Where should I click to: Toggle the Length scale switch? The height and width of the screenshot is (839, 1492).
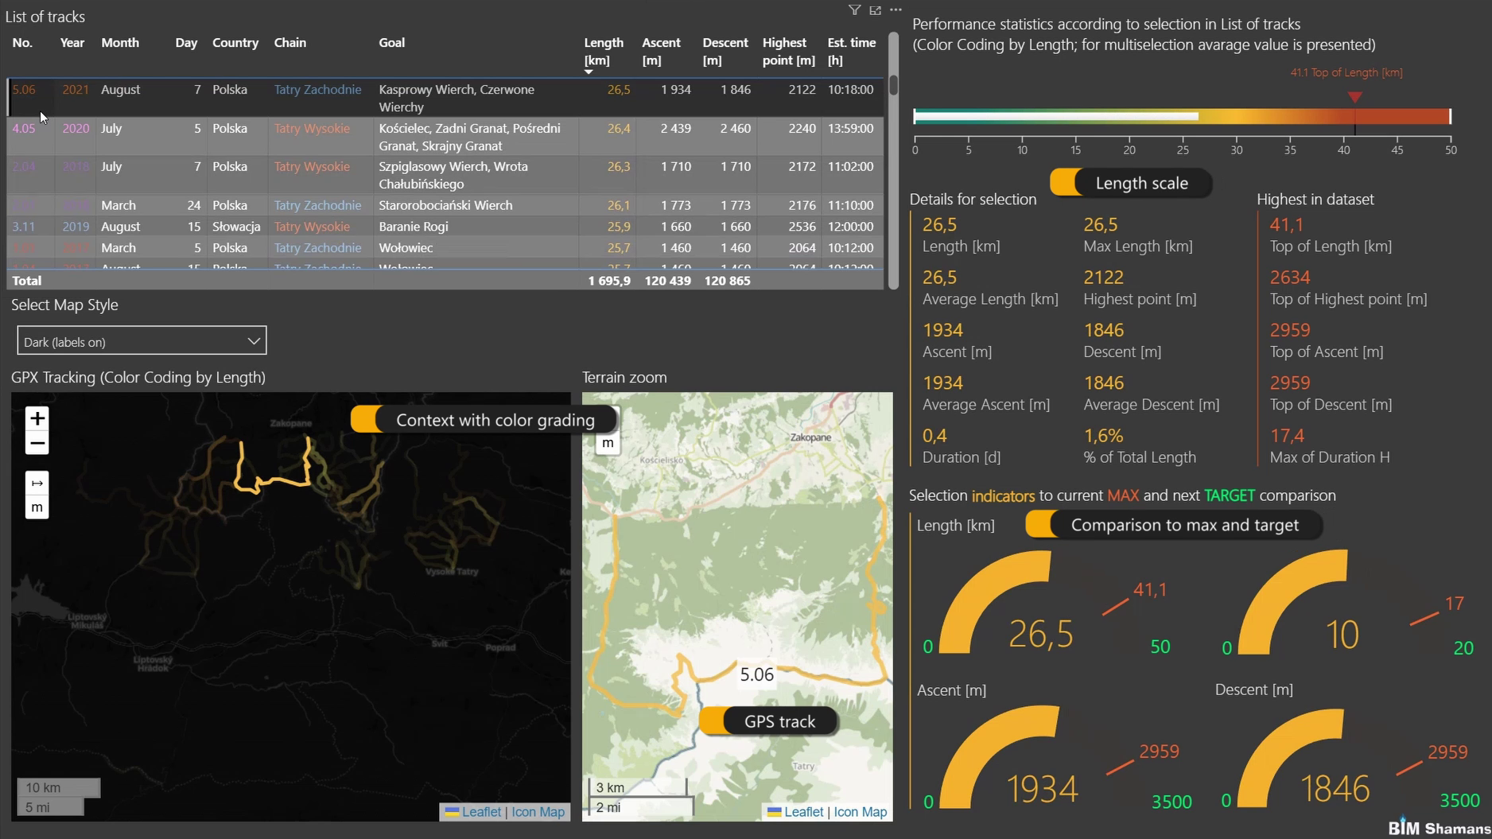click(x=1067, y=183)
